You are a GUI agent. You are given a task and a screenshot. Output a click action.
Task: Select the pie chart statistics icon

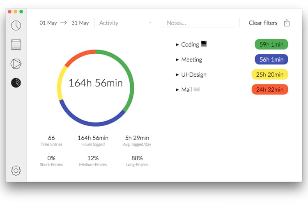pos(16,83)
